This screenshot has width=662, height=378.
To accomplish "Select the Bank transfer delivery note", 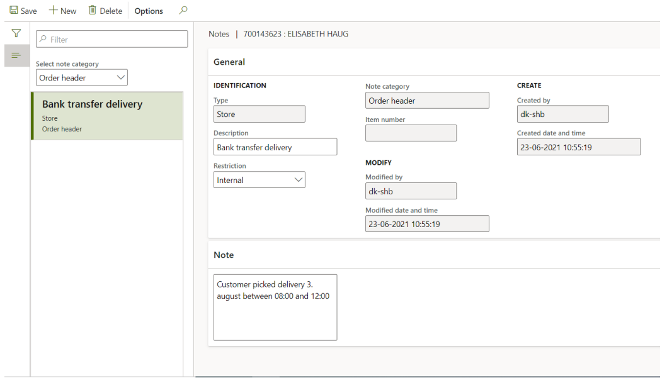I will [x=107, y=116].
